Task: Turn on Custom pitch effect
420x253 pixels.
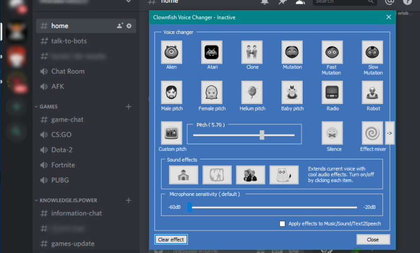Action: tap(171, 133)
